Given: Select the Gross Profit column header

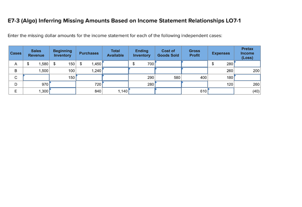Looking at the screenshot, I should [x=194, y=53].
